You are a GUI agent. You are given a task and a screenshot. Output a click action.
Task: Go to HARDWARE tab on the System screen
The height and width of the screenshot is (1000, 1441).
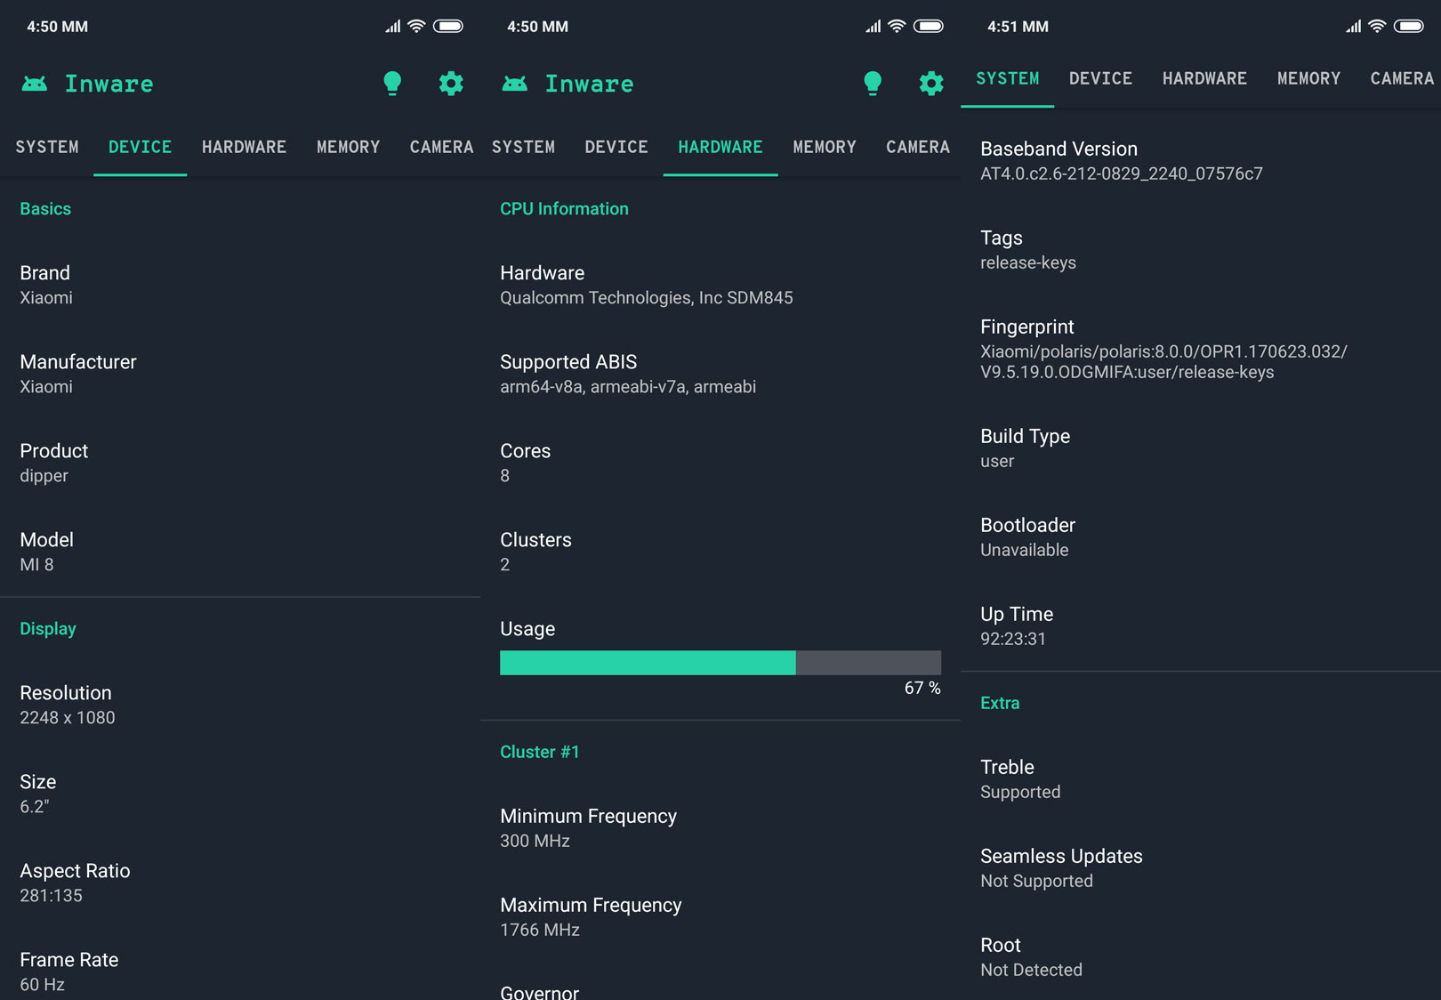[x=1204, y=78]
